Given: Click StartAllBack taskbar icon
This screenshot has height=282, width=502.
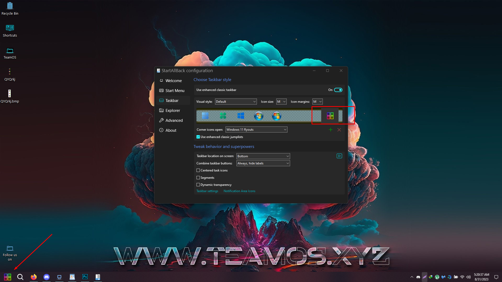Looking at the screenshot, I should (x=98, y=277).
